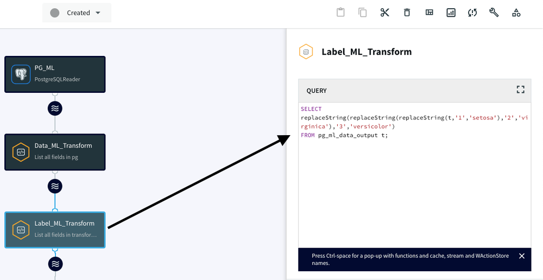Open the wrench settings icon

click(x=494, y=13)
